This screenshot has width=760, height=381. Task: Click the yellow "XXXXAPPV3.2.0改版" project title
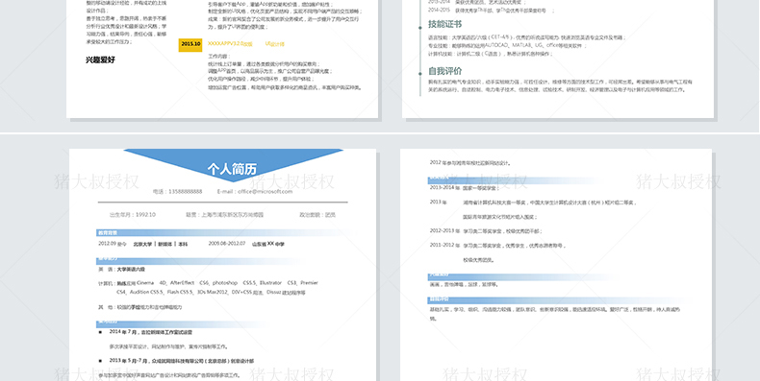click(x=230, y=43)
